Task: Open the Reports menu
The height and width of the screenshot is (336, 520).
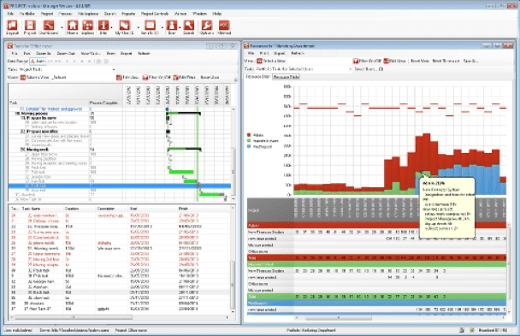Action: [128, 14]
